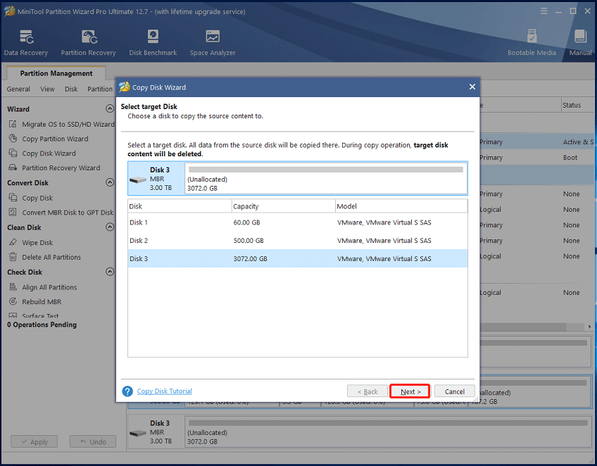The width and height of the screenshot is (597, 466).
Task: Collapse the Wizard section
Action: (x=110, y=109)
